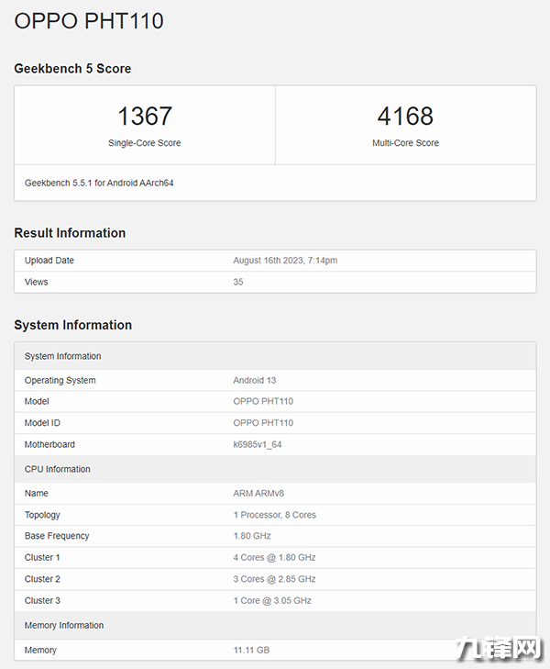Click the motherboard value k6985v1_64

click(x=258, y=444)
